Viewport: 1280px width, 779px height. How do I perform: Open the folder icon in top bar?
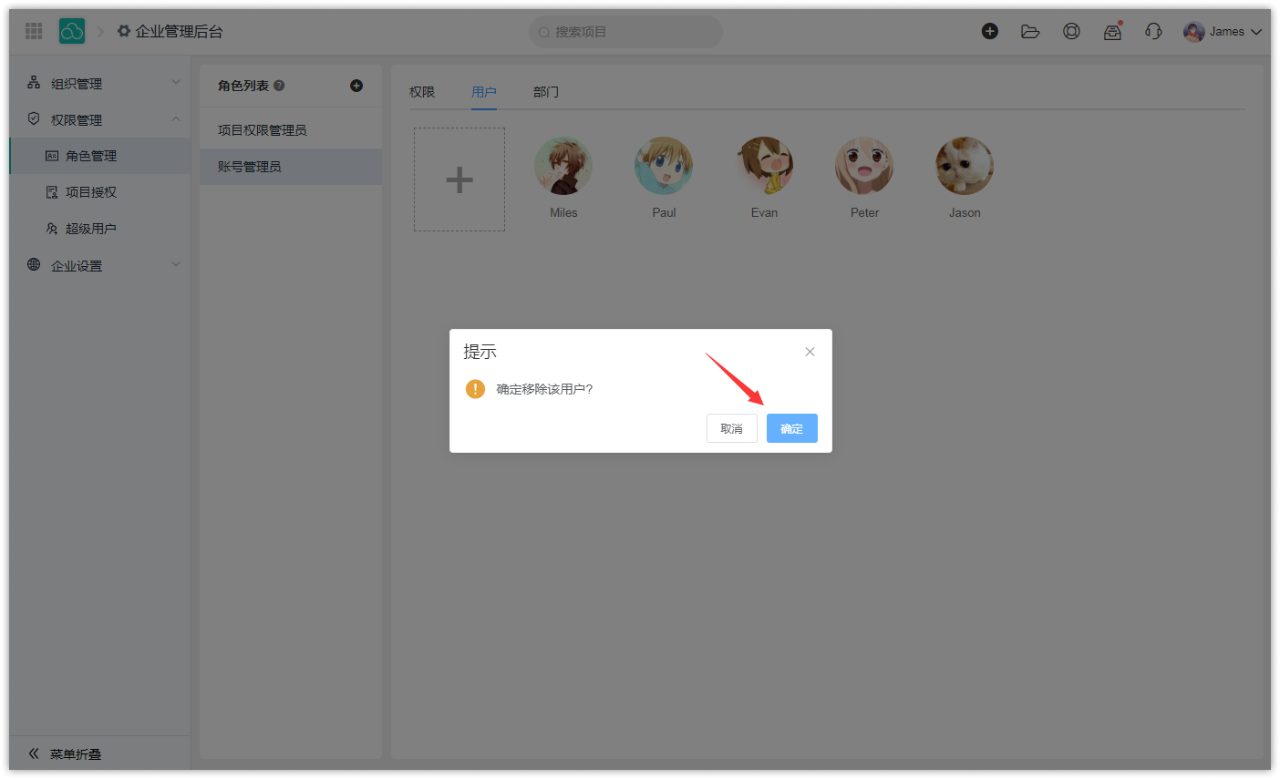(x=1030, y=31)
